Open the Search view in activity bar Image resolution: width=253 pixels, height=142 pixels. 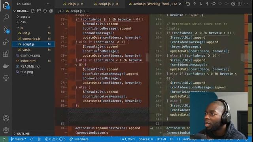click(x=6, y=17)
